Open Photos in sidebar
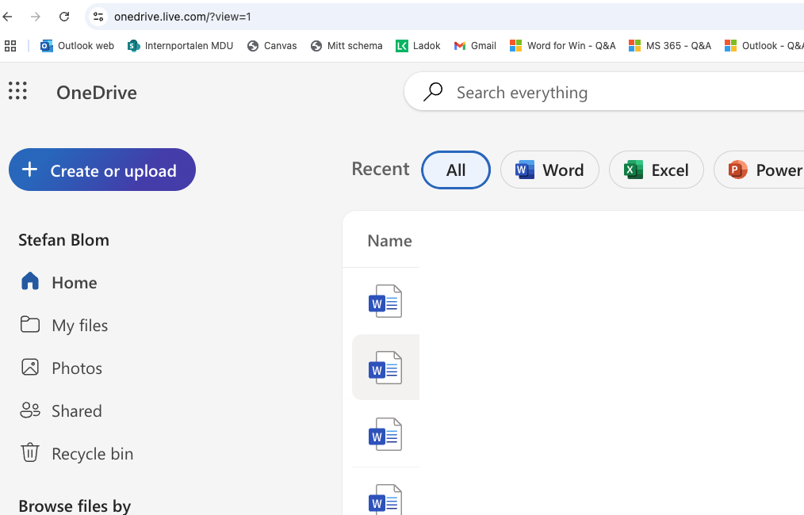Image resolution: width=804 pixels, height=515 pixels. [77, 368]
